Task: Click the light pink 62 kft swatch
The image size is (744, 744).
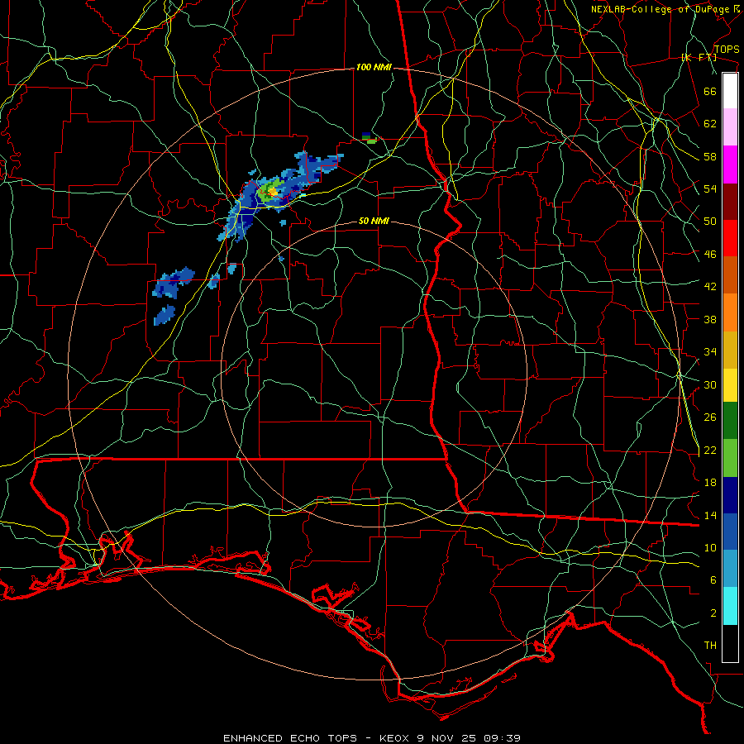Action: tap(730, 126)
